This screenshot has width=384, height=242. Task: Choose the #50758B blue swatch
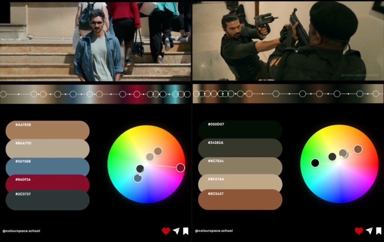coord(47,167)
